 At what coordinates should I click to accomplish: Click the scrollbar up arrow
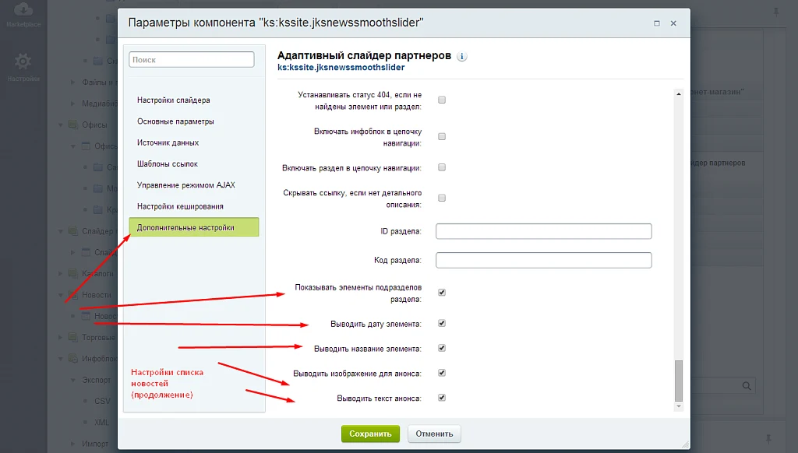click(679, 94)
